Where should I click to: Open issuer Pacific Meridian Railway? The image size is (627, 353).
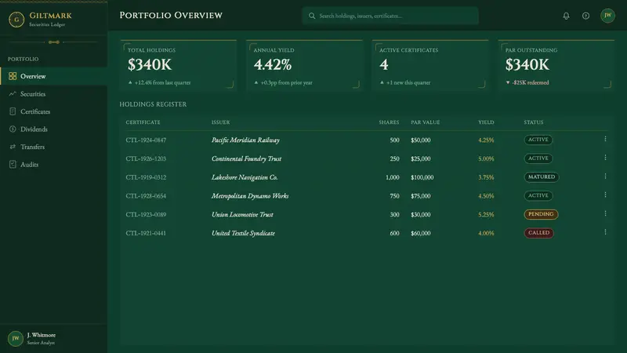click(245, 140)
